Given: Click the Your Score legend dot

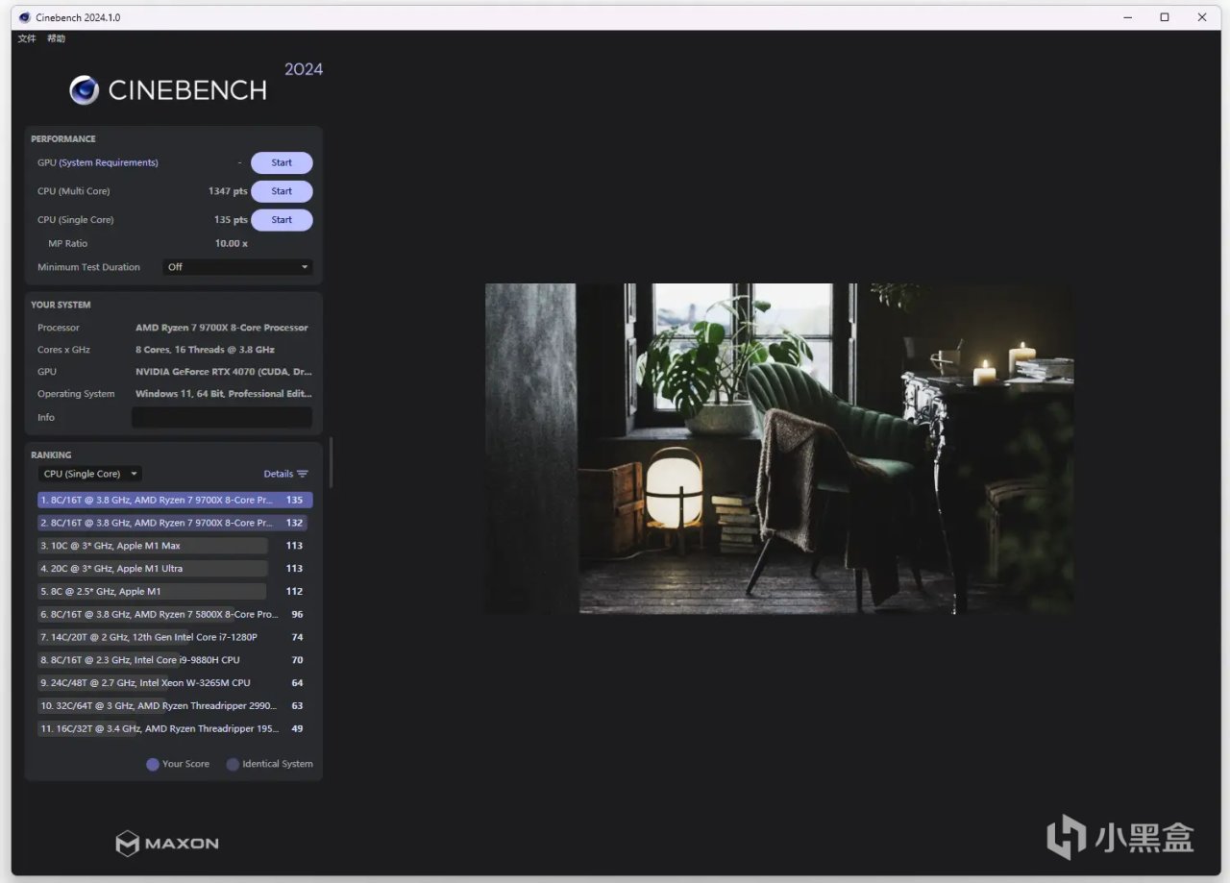Looking at the screenshot, I should (152, 764).
